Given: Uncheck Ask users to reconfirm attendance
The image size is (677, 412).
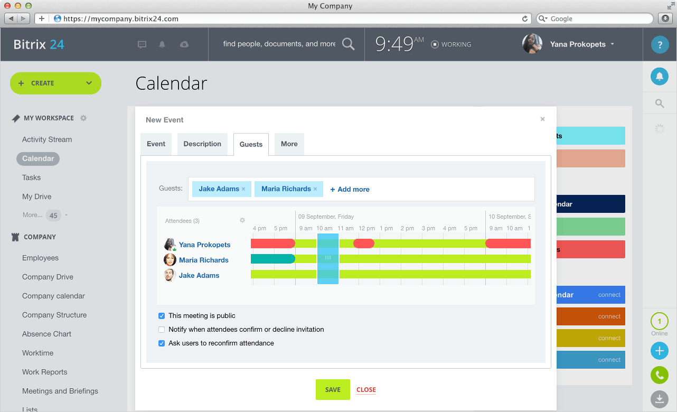Looking at the screenshot, I should pyautogui.click(x=162, y=343).
